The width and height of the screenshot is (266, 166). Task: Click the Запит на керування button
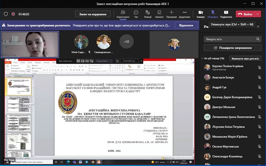click(x=93, y=14)
